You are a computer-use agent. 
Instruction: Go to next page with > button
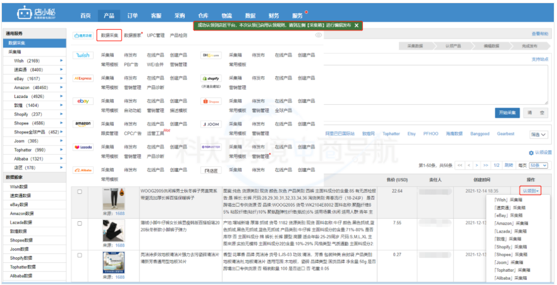click(477, 166)
